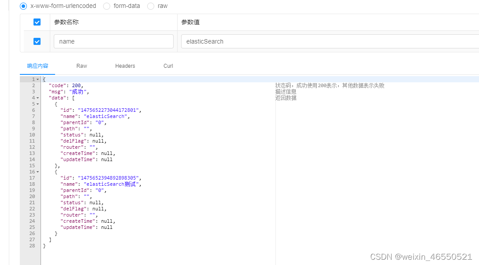479x265 pixels.
Task: Click the "updateTime": null on line 25
Action: coord(86,227)
